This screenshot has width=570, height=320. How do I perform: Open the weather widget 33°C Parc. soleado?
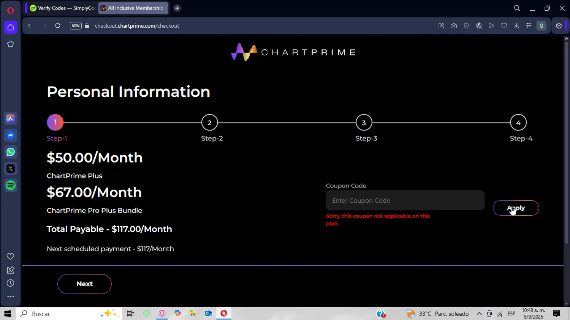tap(437, 314)
